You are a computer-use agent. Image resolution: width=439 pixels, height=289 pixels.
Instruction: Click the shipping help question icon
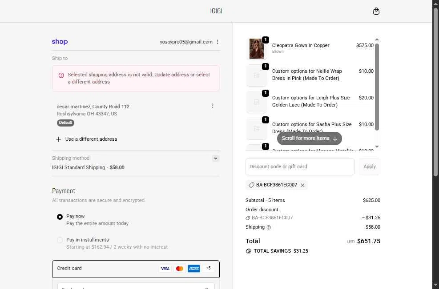click(x=269, y=227)
